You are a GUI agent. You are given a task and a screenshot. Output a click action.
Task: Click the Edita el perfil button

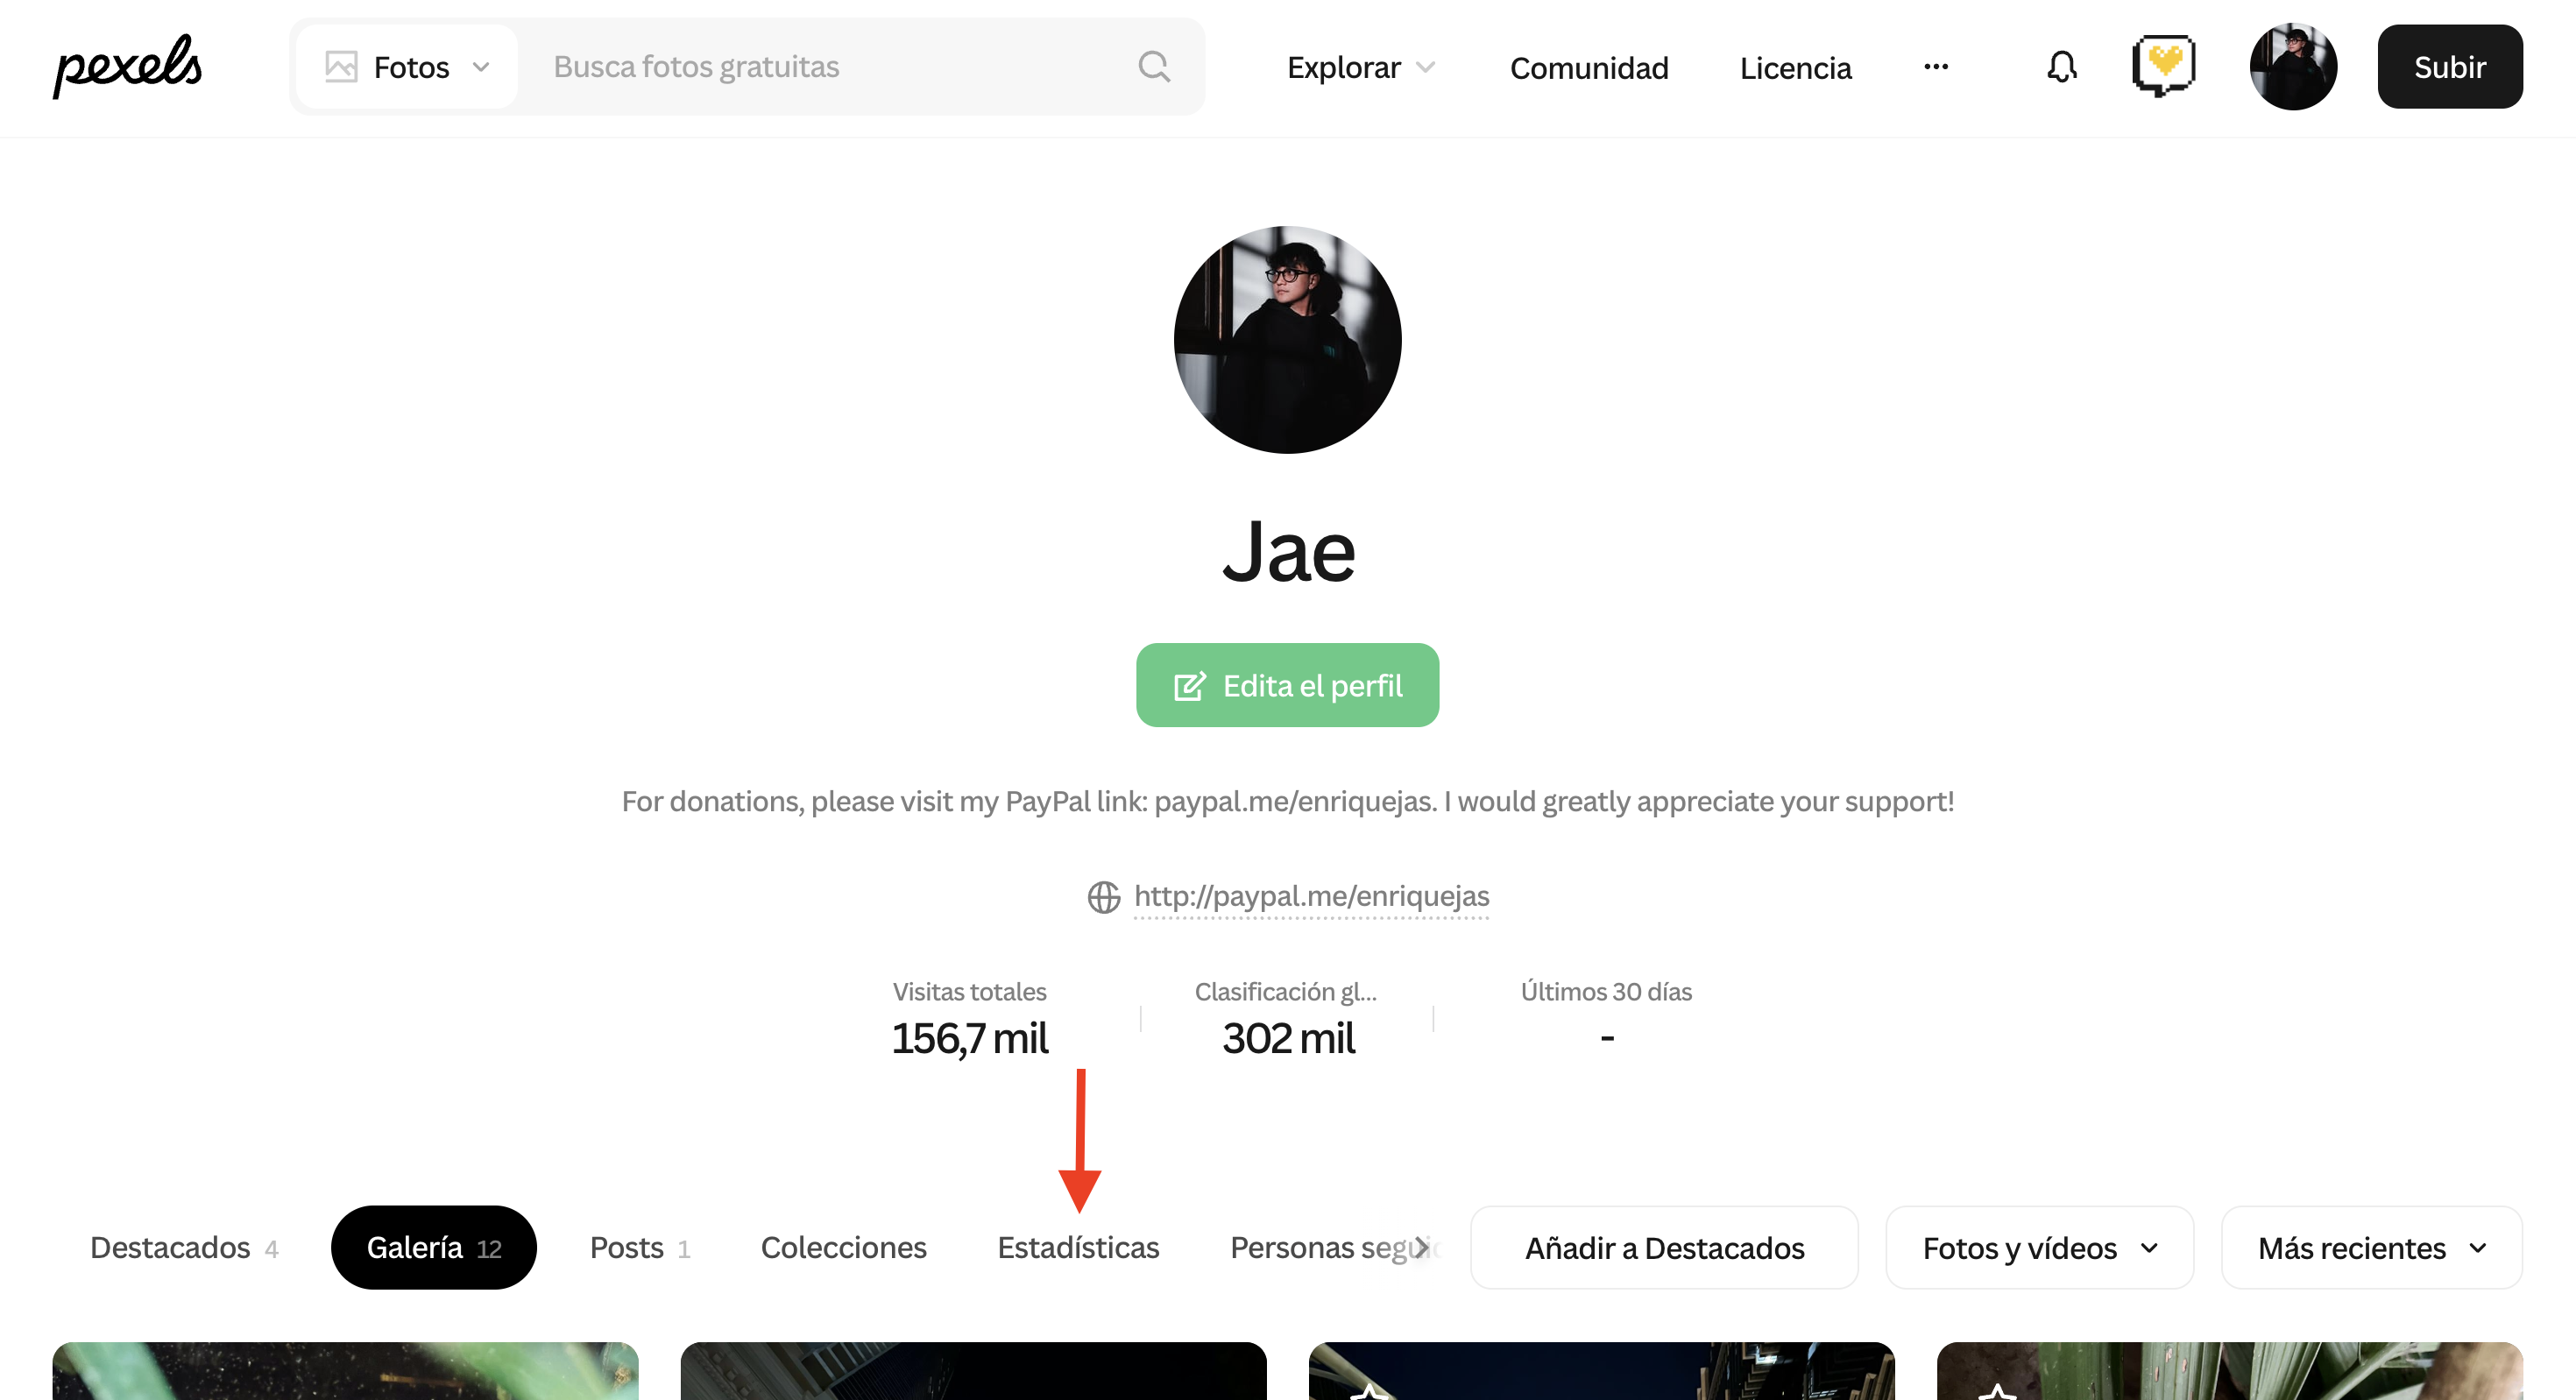pyautogui.click(x=1287, y=685)
